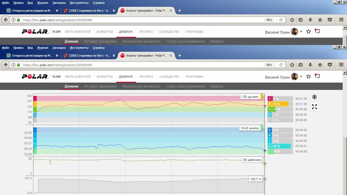
Task: Close the Стодневка по бегу tab in lower window
Action: coord(114,56)
